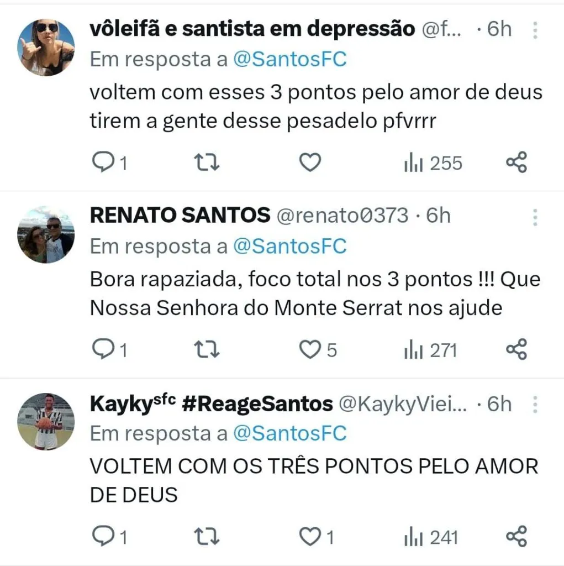
Task: Reply to Kayky's all-caps tweet
Action: [x=102, y=537]
